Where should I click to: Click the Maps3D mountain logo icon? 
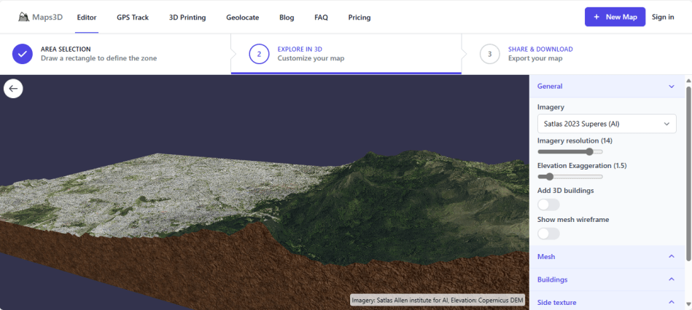coord(24,17)
